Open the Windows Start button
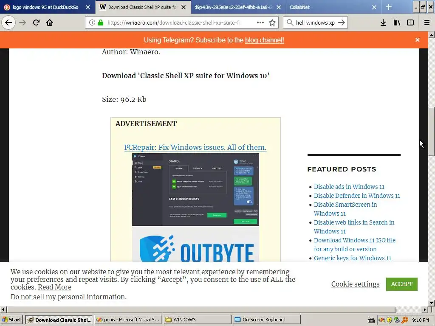 pos(11,320)
